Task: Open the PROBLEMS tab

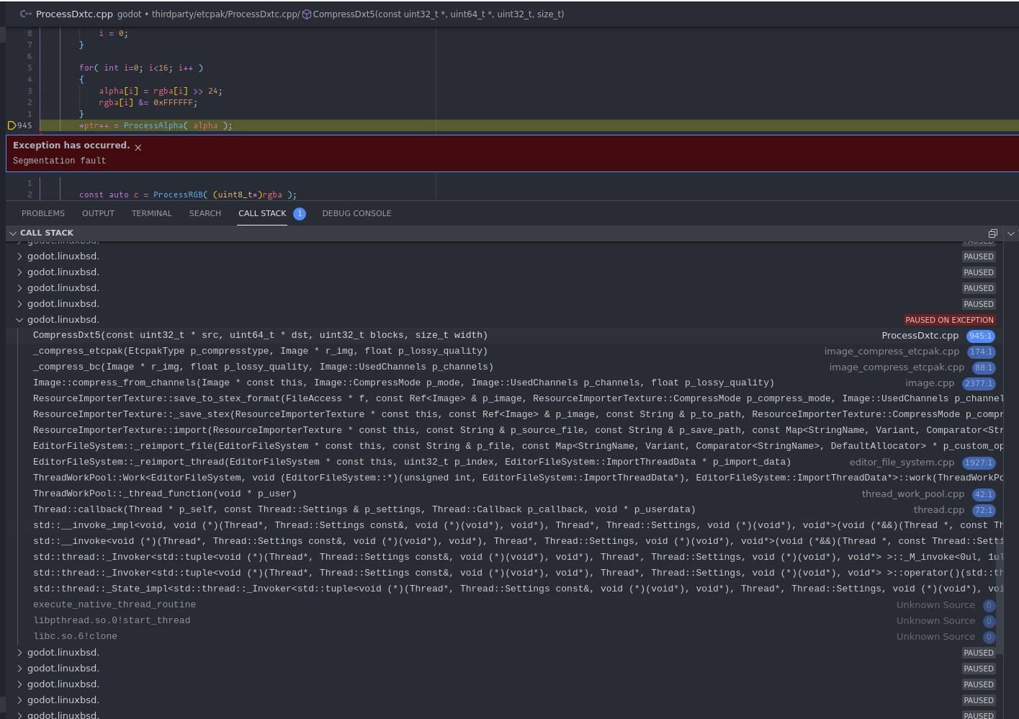Action: pyautogui.click(x=43, y=213)
